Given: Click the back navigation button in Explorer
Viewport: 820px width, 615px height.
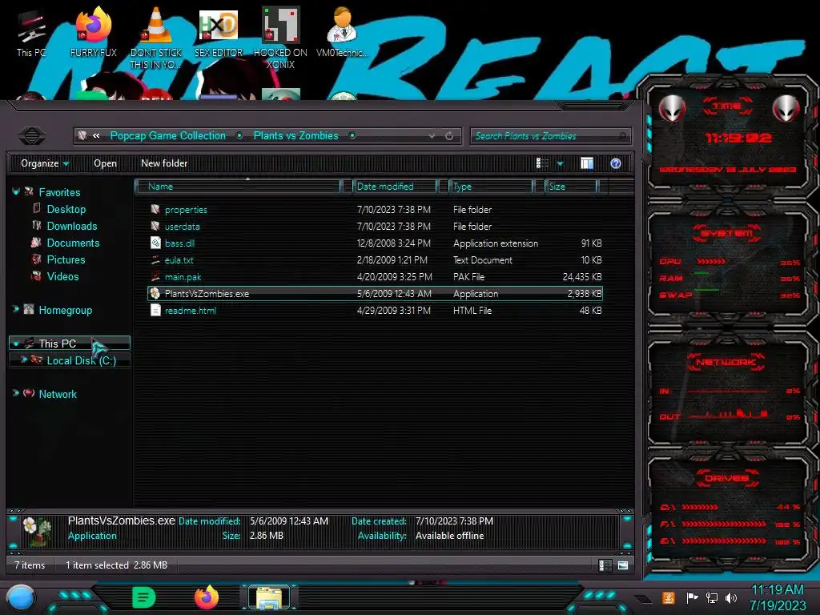Looking at the screenshot, I should pyautogui.click(x=32, y=136).
